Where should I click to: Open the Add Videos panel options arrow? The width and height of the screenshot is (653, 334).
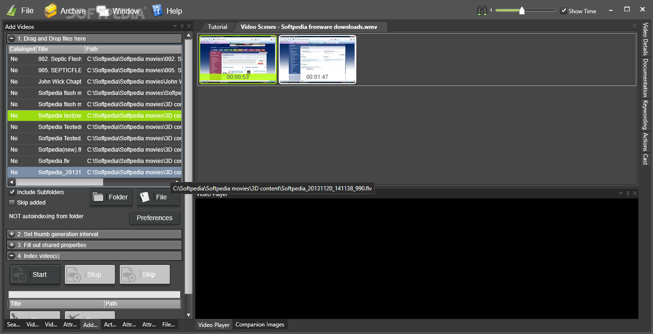point(175,26)
